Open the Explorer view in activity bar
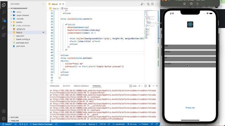Viewport: 225px width, 126px height. (x=4, y=5)
